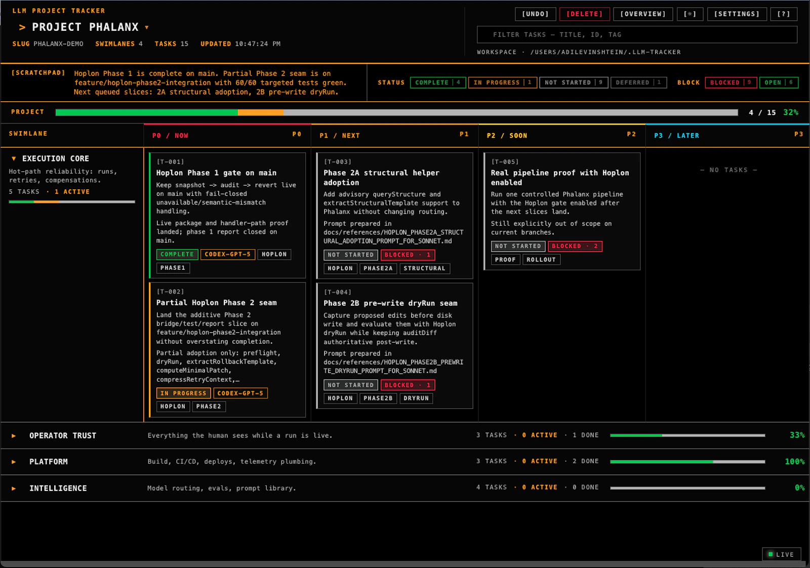Click the IN PROGRESS badge on task T-002
The image size is (810, 568).
[x=183, y=393]
